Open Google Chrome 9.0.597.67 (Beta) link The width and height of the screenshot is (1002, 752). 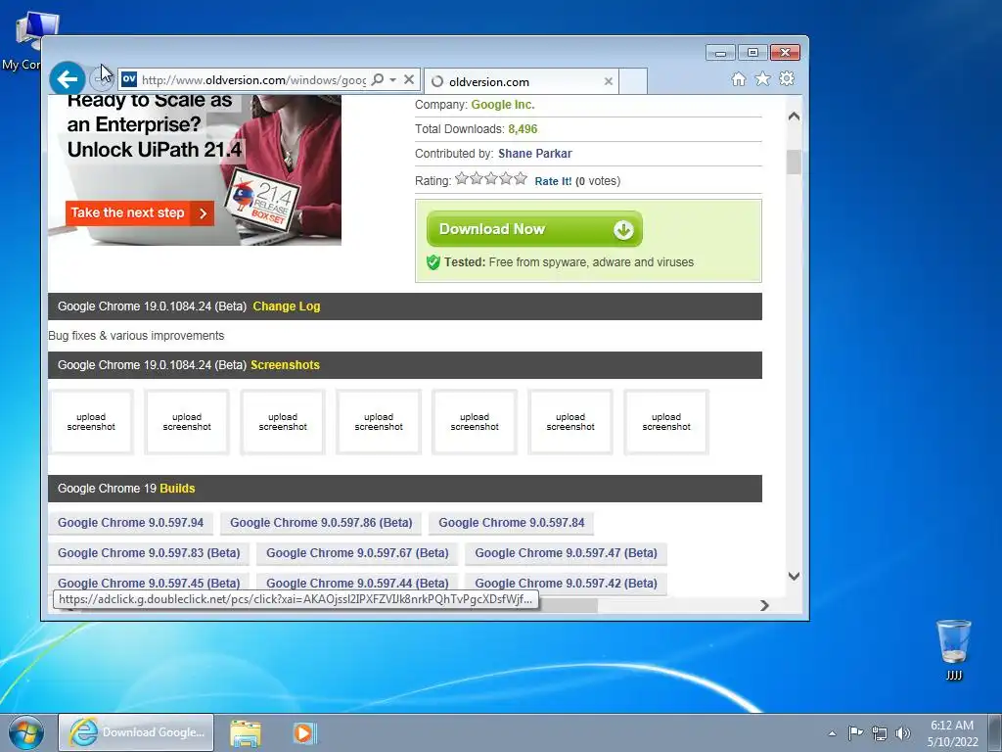[x=357, y=552]
